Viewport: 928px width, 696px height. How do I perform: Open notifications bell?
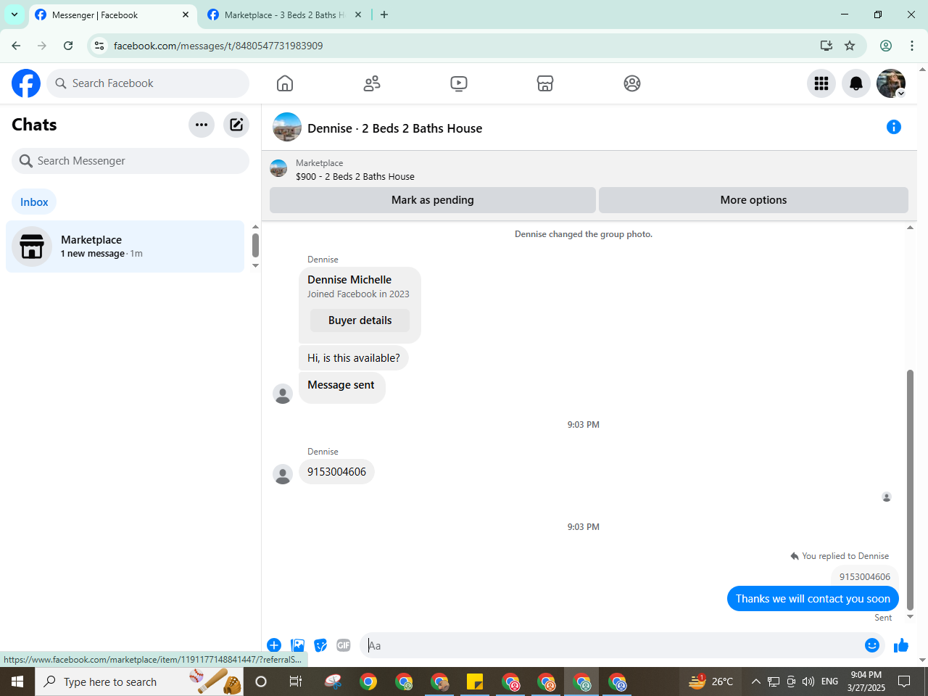[856, 83]
